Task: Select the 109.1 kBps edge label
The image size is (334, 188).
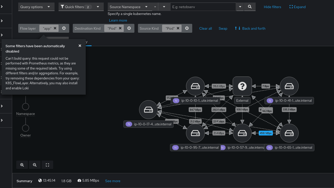Action: tap(242, 110)
